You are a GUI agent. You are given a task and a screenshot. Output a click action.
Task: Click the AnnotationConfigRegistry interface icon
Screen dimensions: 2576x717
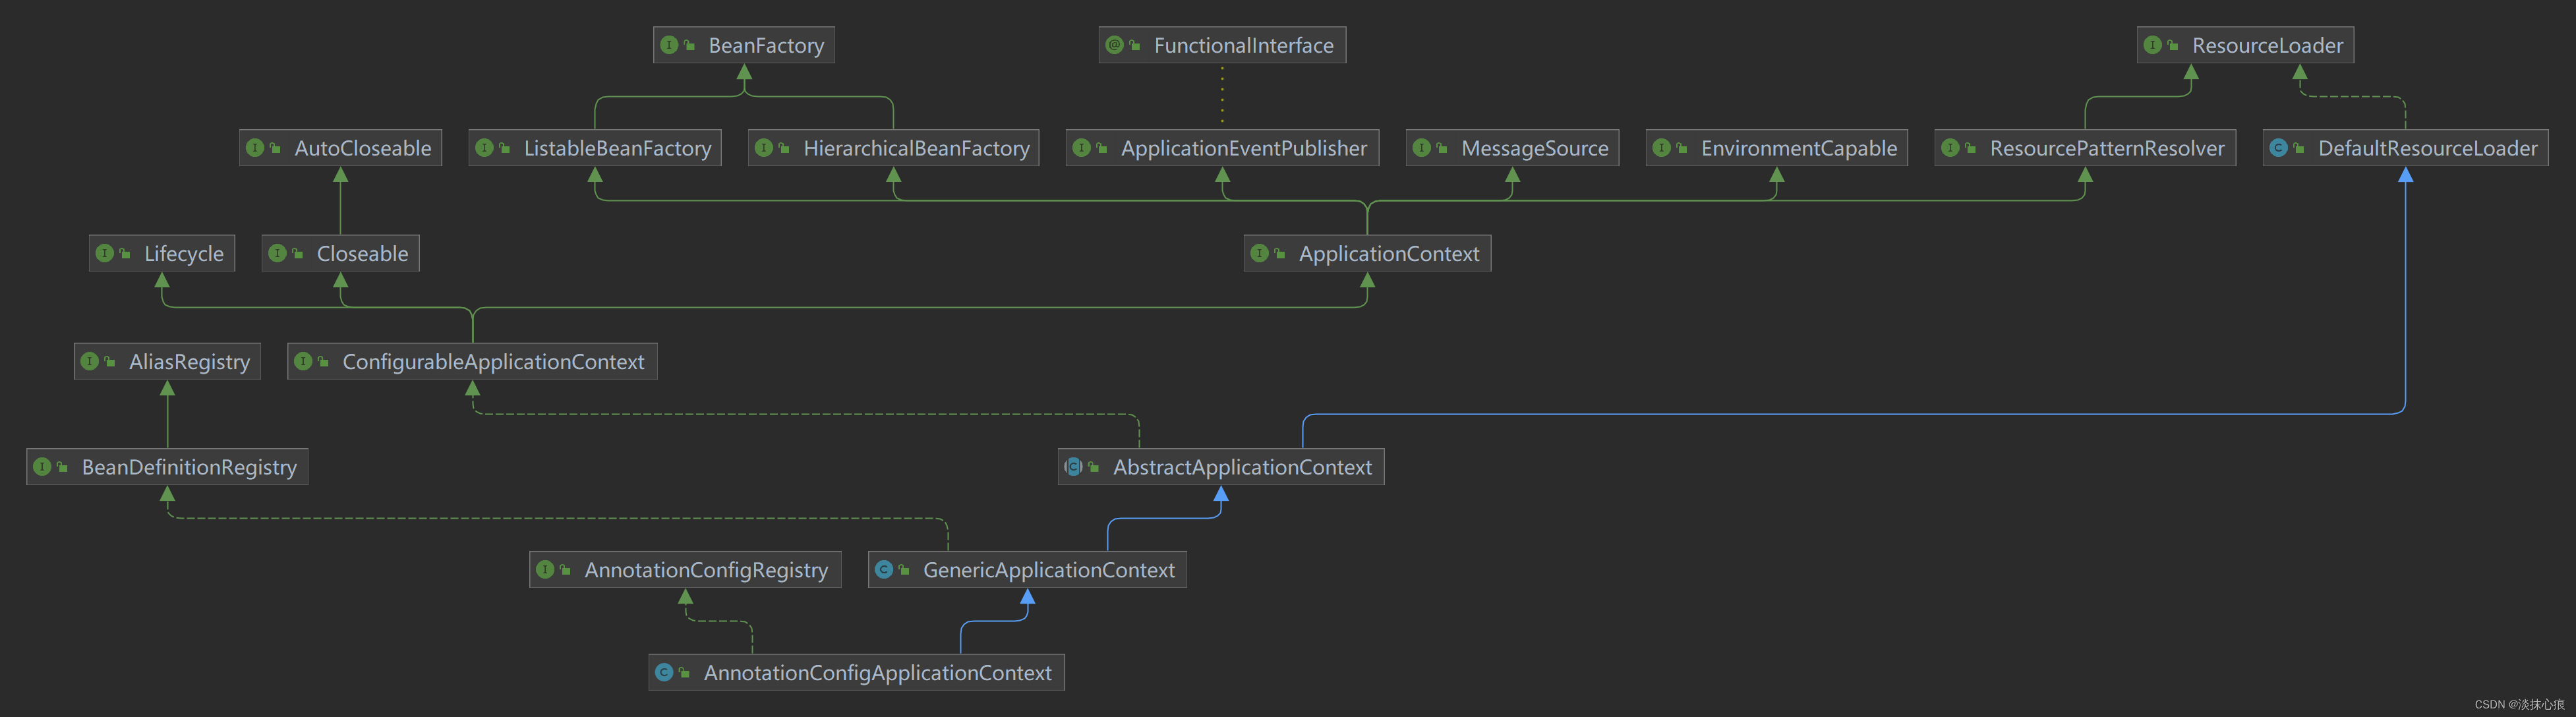[x=545, y=569]
